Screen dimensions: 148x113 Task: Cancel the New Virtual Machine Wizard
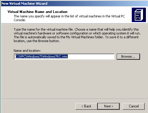pyautogui.click(x=134, y=106)
